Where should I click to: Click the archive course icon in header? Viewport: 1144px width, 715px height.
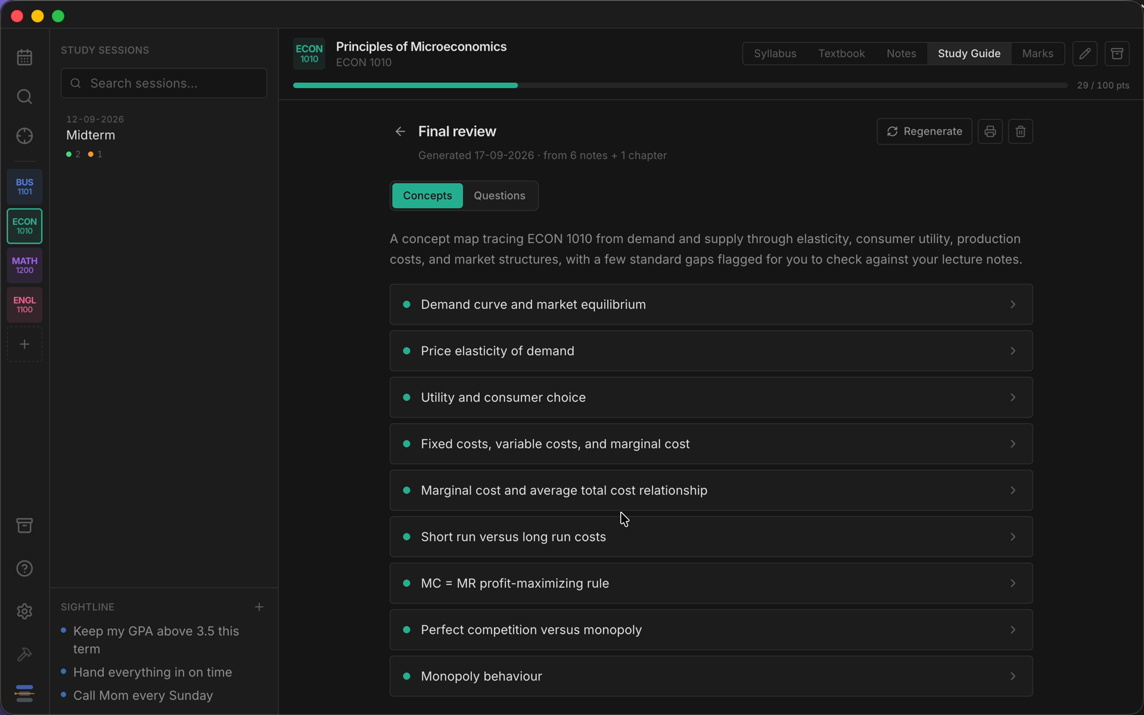1117,54
